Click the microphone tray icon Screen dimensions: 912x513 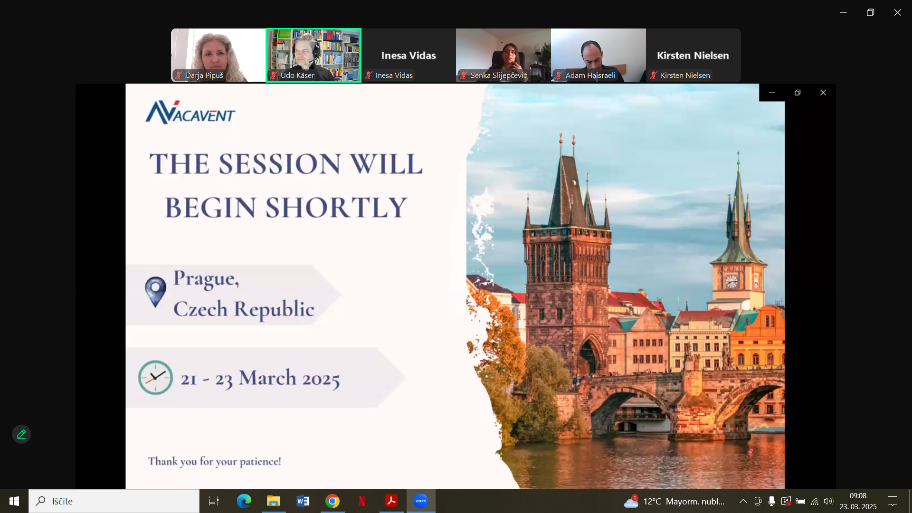point(772,501)
